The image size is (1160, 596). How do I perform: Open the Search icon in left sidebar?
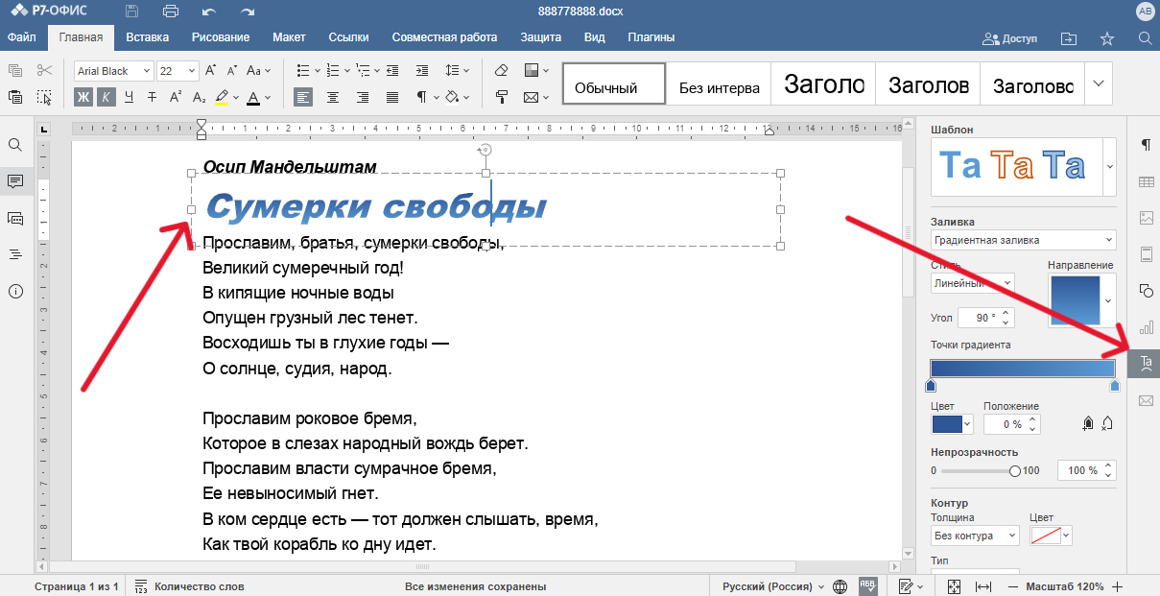coord(15,145)
